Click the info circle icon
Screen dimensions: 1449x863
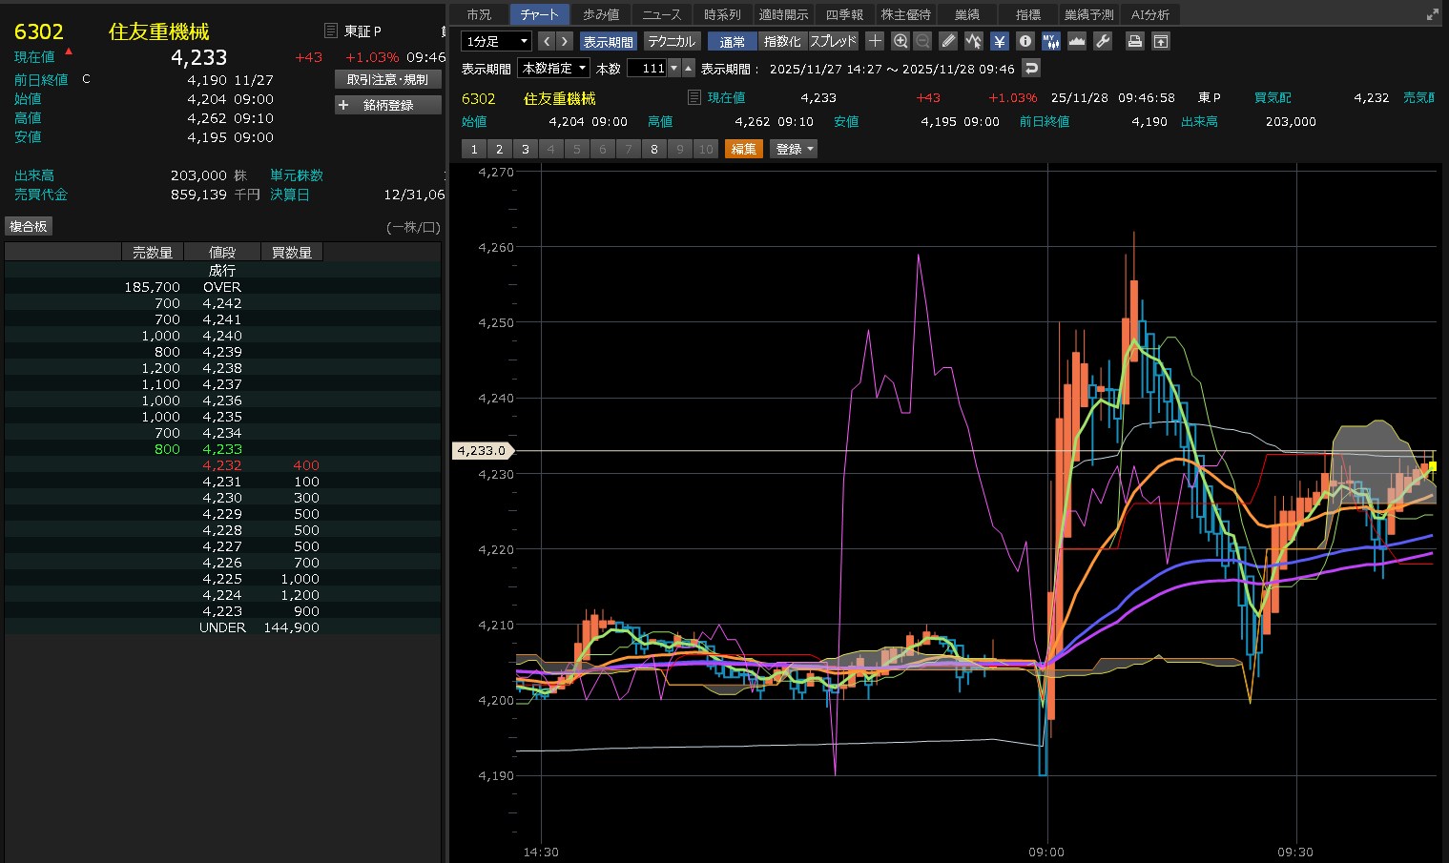pyautogui.click(x=1025, y=41)
